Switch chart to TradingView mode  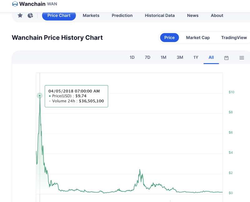(234, 38)
